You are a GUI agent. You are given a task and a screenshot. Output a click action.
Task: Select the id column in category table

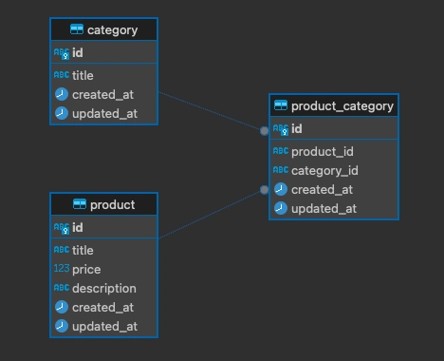pyautogui.click(x=104, y=52)
